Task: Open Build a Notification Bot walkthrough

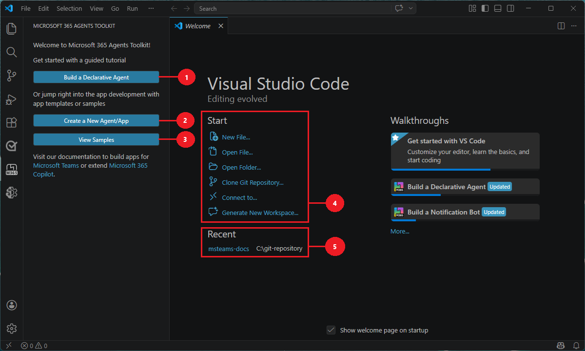Action: click(465, 212)
